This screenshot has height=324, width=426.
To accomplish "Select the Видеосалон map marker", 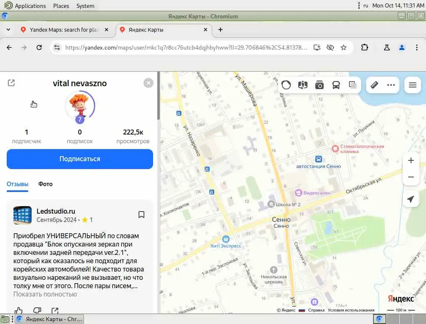I will [299, 193].
